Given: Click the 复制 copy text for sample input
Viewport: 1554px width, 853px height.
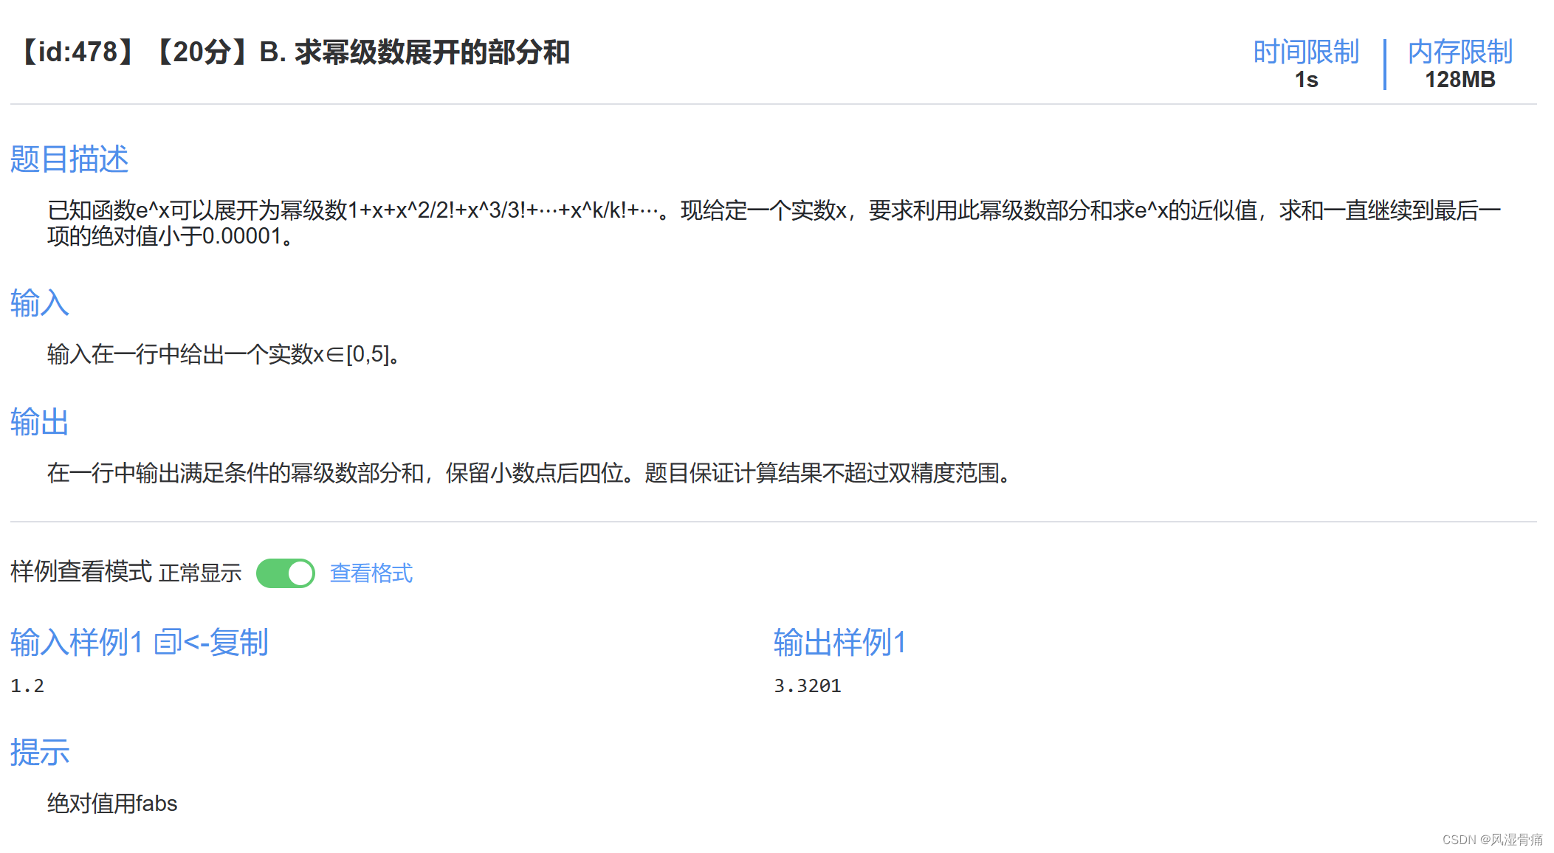Looking at the screenshot, I should pyautogui.click(x=238, y=642).
